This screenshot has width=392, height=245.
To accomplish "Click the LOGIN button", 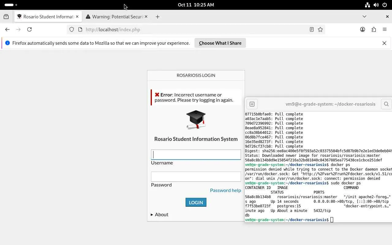I will [x=196, y=202].
